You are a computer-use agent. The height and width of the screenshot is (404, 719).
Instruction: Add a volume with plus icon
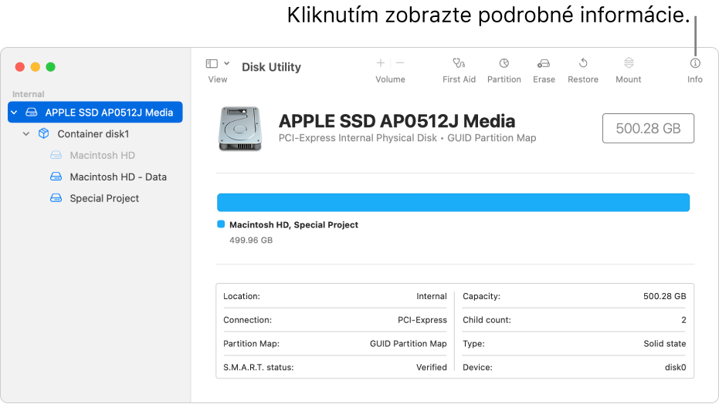[x=381, y=63]
